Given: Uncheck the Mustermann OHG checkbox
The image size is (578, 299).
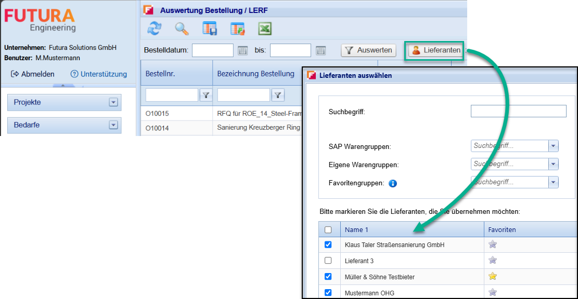Looking at the screenshot, I should pyautogui.click(x=328, y=293).
